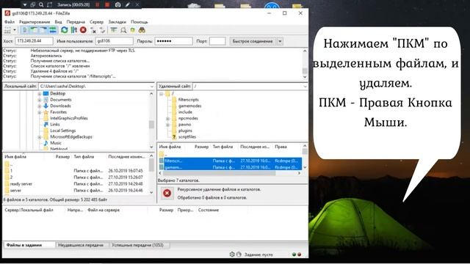Click the Пароль input field
The width and height of the screenshot is (470, 264).
coord(173,41)
